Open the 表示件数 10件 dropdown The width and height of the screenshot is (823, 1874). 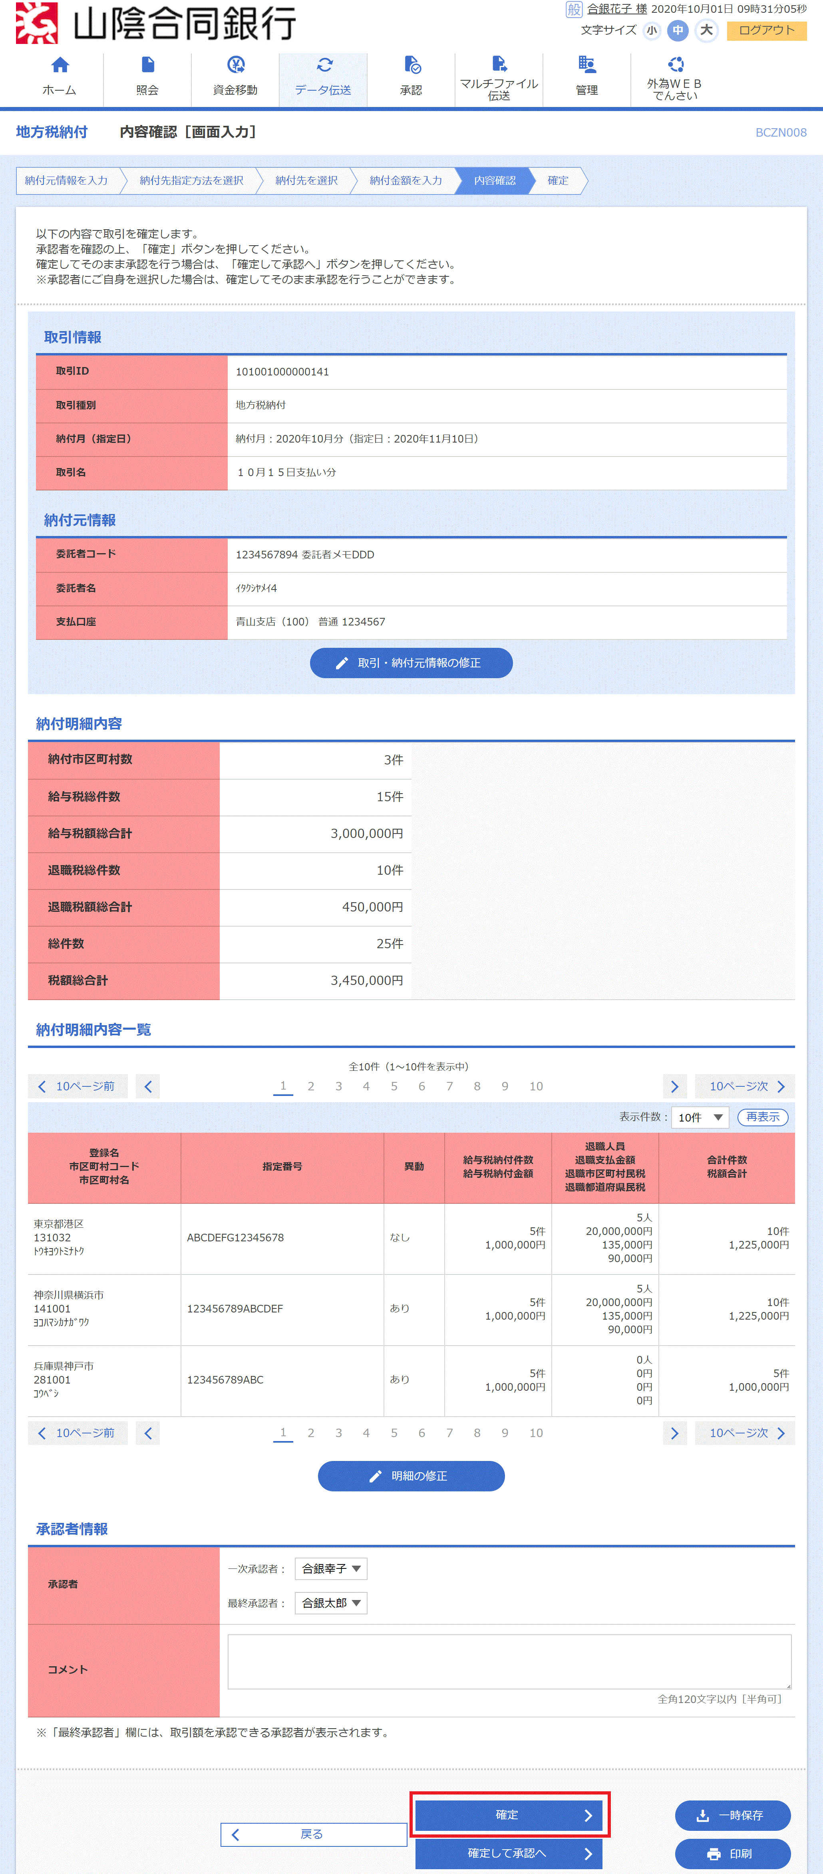[699, 1117]
